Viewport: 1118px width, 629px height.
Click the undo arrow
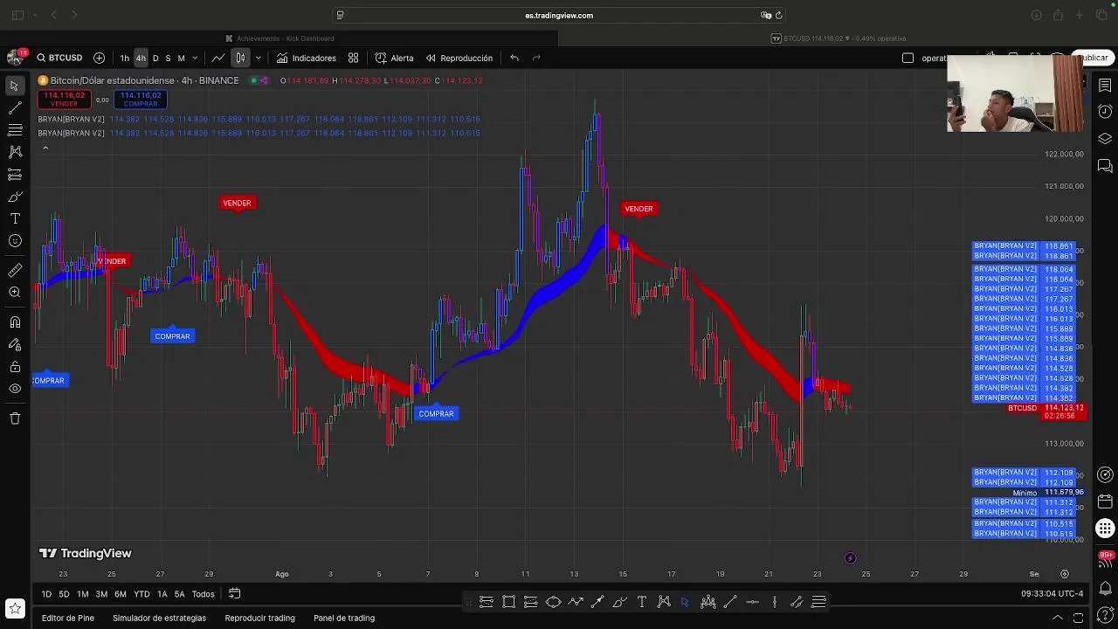pyautogui.click(x=514, y=58)
